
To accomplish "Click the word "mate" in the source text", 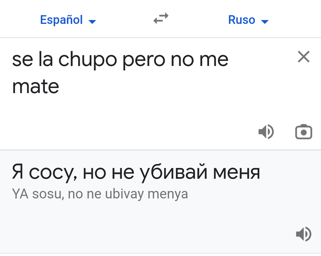I will 35,87.
